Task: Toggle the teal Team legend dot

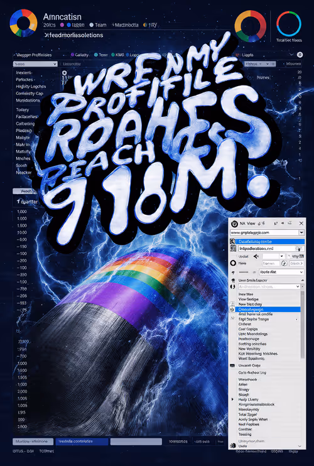Action: click(x=95, y=55)
